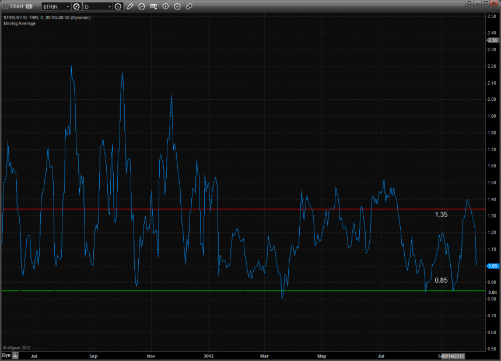The height and width of the screenshot is (361, 501).
Task: Click the symbol lookup gear icon
Action: (x=76, y=6)
